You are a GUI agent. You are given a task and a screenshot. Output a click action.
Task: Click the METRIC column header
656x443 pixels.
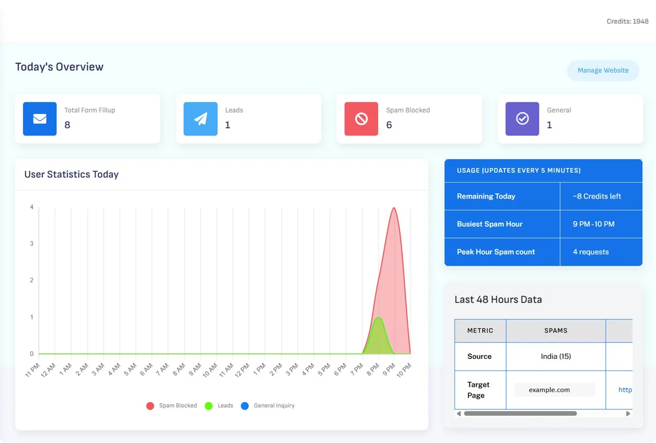[480, 330]
